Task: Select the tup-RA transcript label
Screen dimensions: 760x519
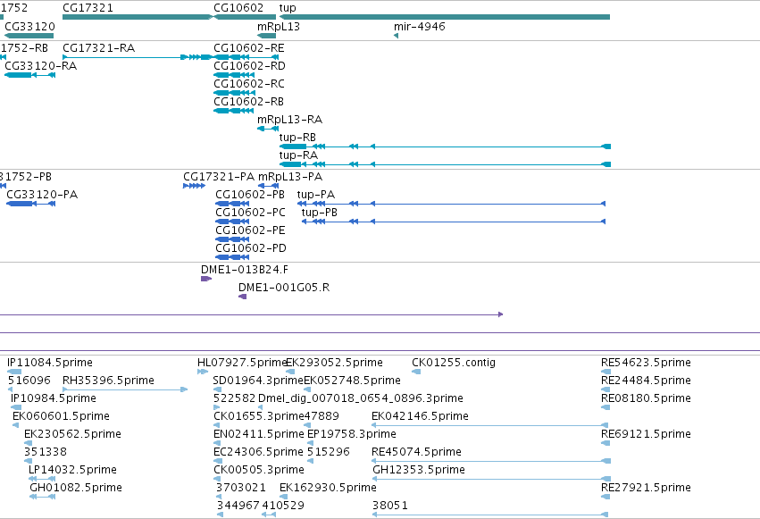Action: pyautogui.click(x=298, y=155)
